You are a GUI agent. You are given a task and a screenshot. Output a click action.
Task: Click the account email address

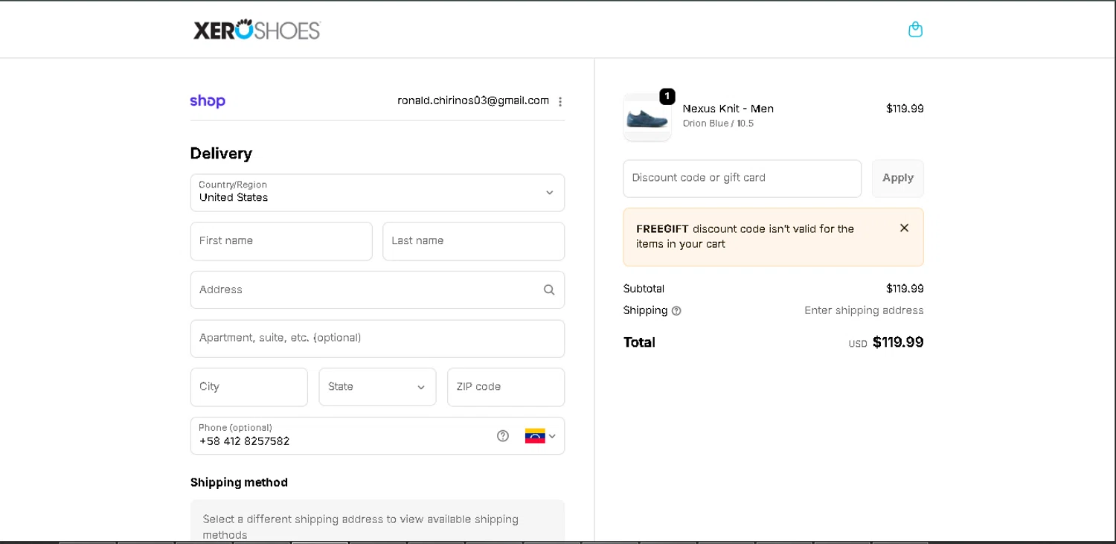473,100
